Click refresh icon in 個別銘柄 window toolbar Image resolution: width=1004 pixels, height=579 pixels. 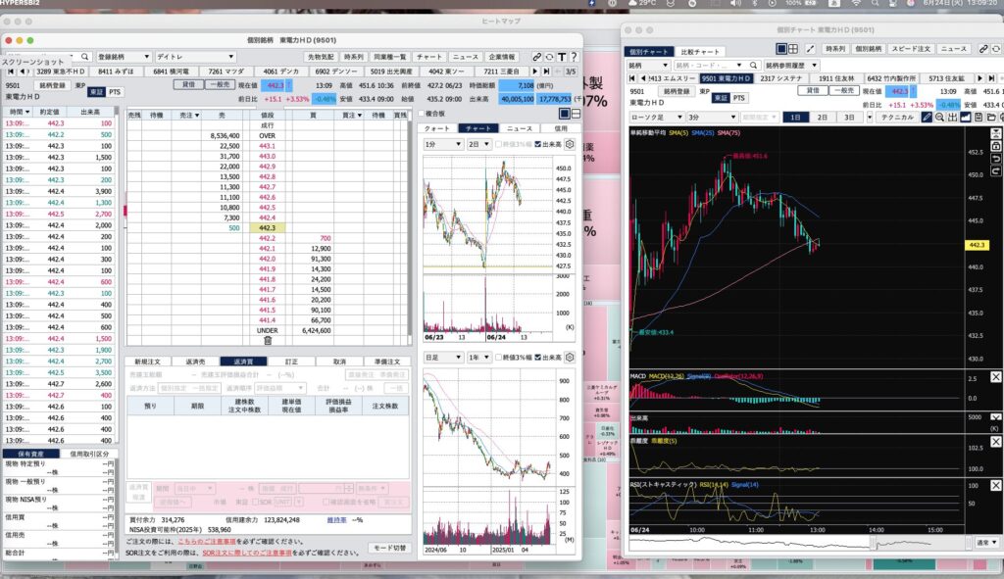coord(549,57)
